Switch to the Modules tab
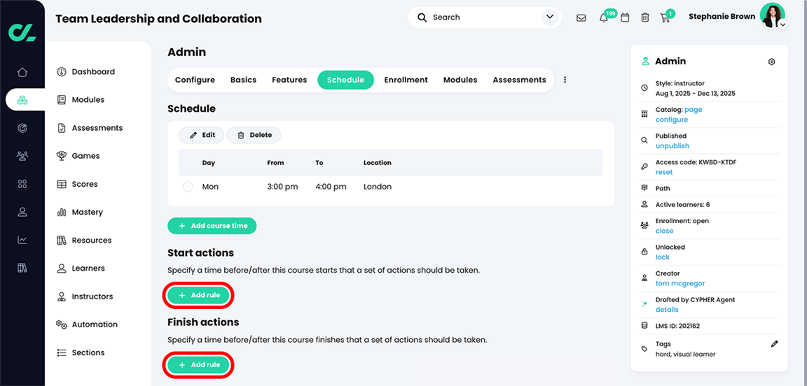Screen dimensions: 807x386 click(x=460, y=80)
